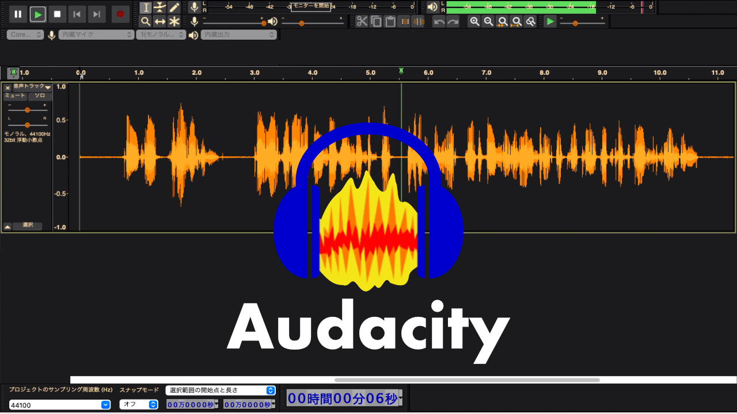This screenshot has width=737, height=414.
Task: Open the 内蔵出力 playback device dropdown
Action: 238,34
